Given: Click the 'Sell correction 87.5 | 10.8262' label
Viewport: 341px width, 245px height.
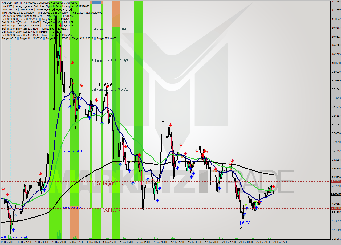Looking at the screenshot, I should point(110,29).
